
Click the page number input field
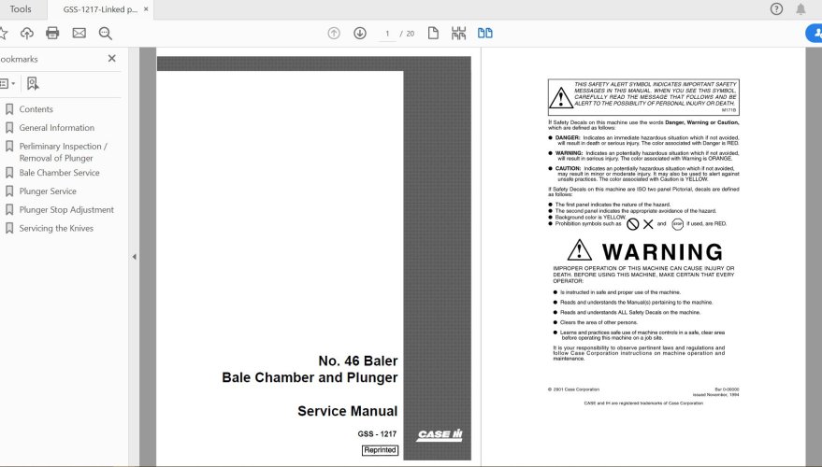(x=387, y=33)
